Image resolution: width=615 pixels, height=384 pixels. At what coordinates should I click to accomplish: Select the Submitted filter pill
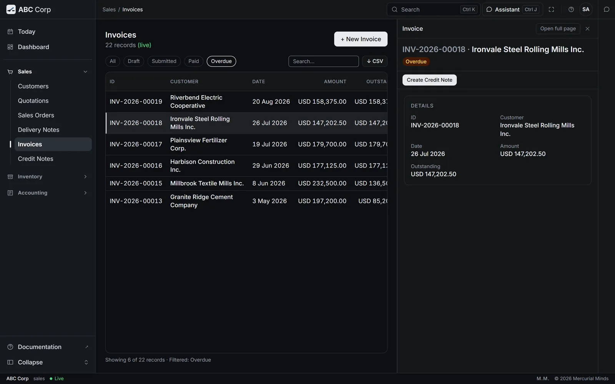pyautogui.click(x=164, y=61)
